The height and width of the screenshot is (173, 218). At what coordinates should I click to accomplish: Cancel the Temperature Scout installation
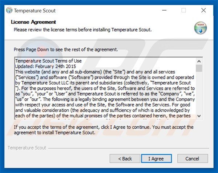(x=192, y=159)
